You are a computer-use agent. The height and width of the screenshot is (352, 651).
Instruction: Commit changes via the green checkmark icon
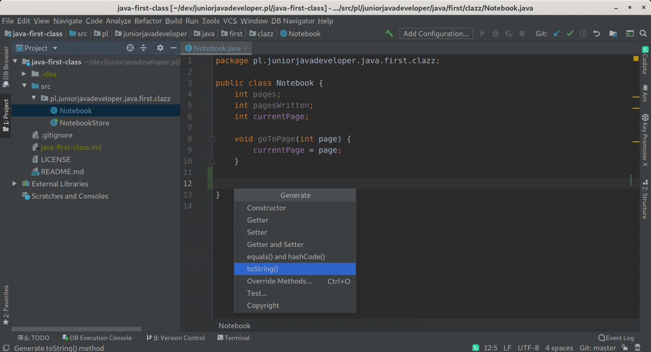570,33
